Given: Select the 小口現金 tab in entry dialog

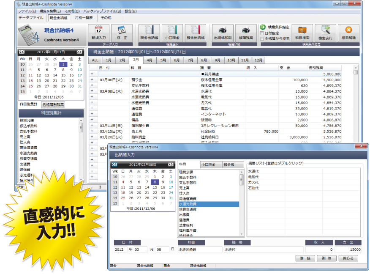Looking at the screenshot, I should pos(208,165).
